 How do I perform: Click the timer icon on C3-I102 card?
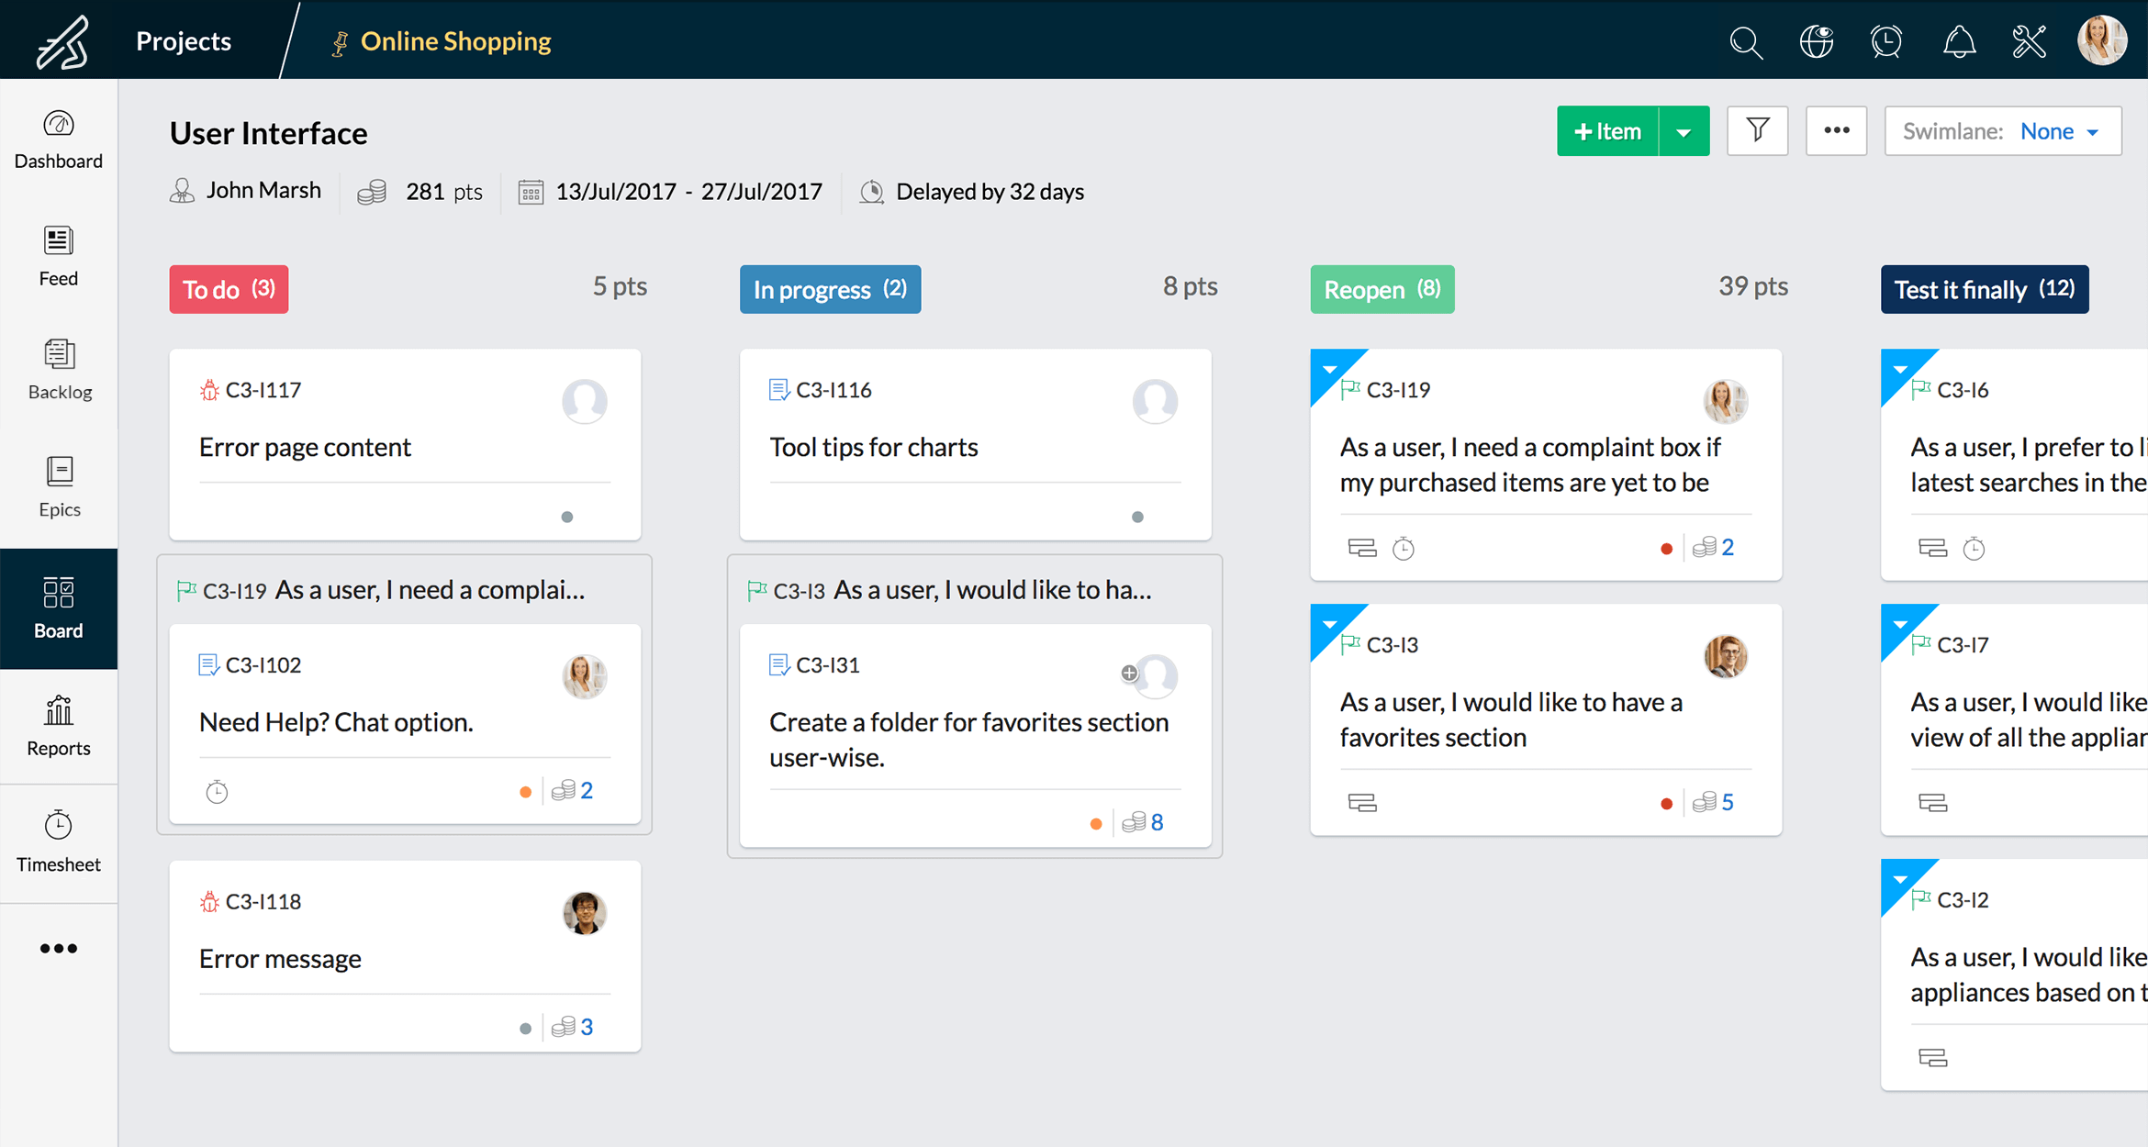(x=217, y=791)
